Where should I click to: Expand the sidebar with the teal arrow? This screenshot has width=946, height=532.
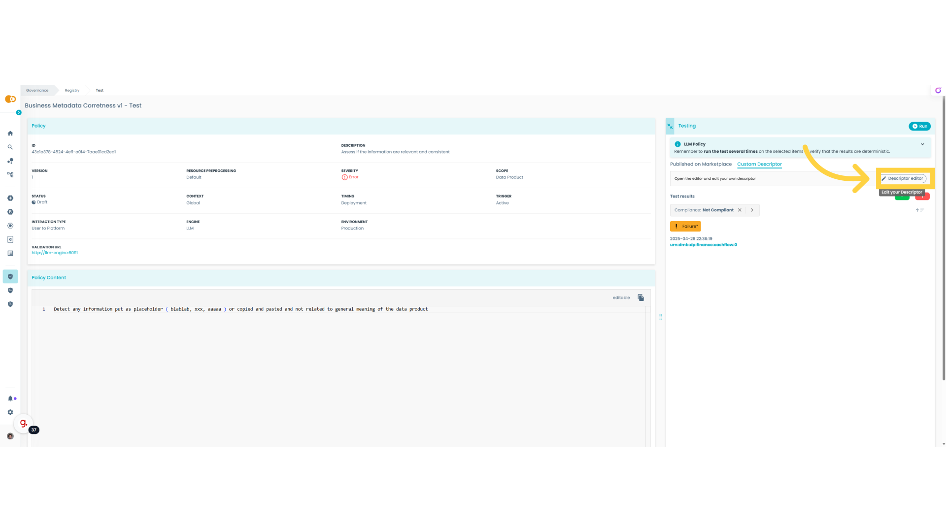(x=19, y=113)
